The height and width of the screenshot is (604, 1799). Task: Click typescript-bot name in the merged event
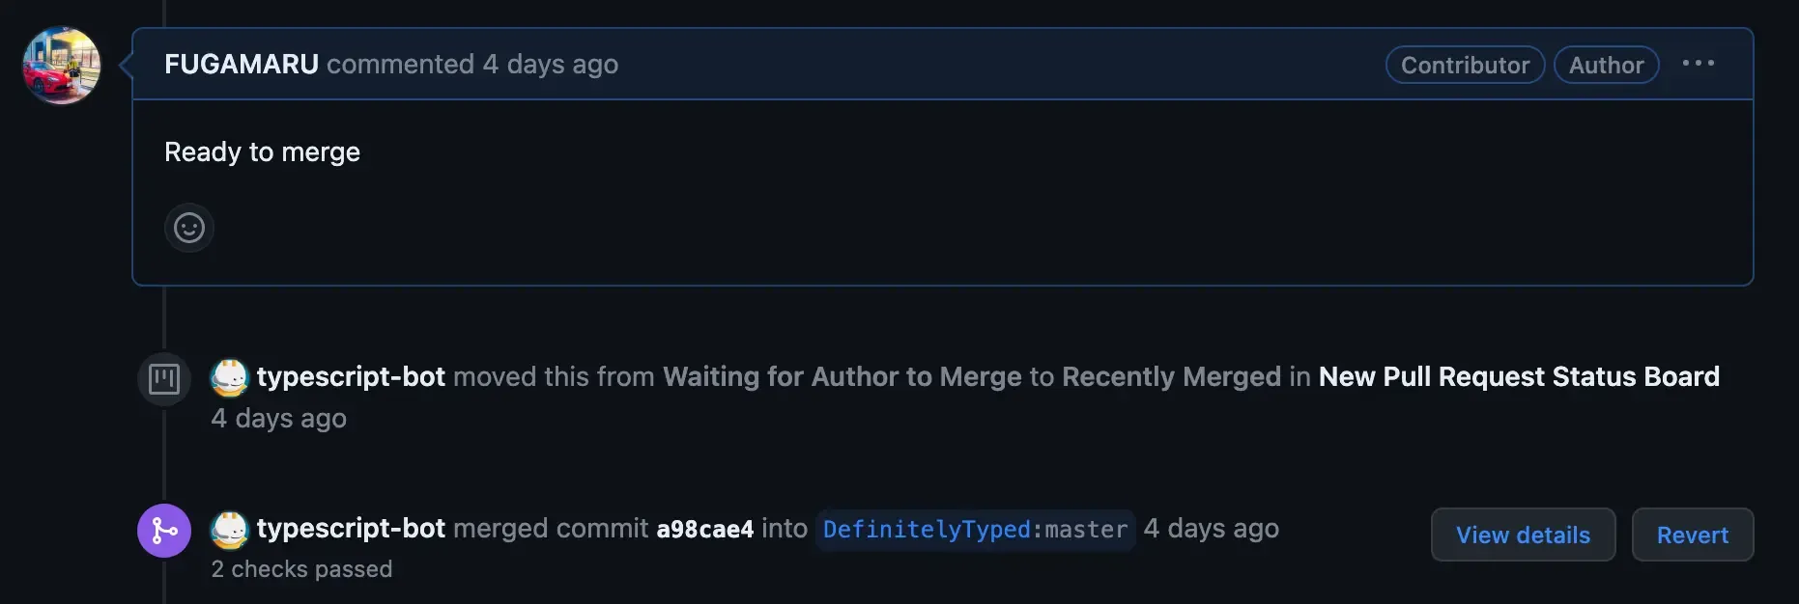[351, 529]
